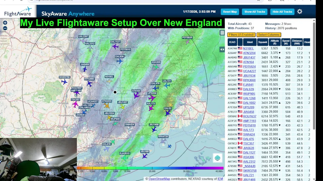
Task: Open the N310EL flight link
Action: coord(248,49)
